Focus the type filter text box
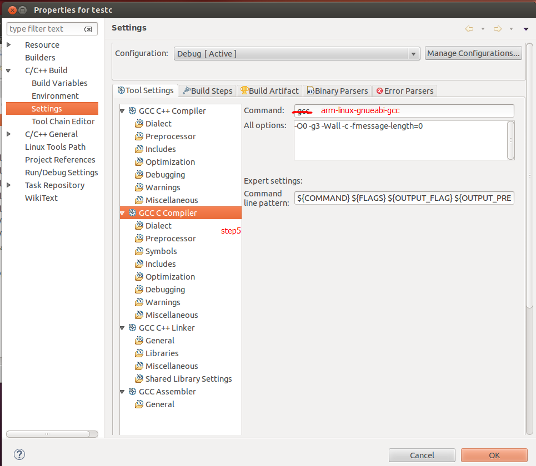536x466 pixels. pos(52,29)
